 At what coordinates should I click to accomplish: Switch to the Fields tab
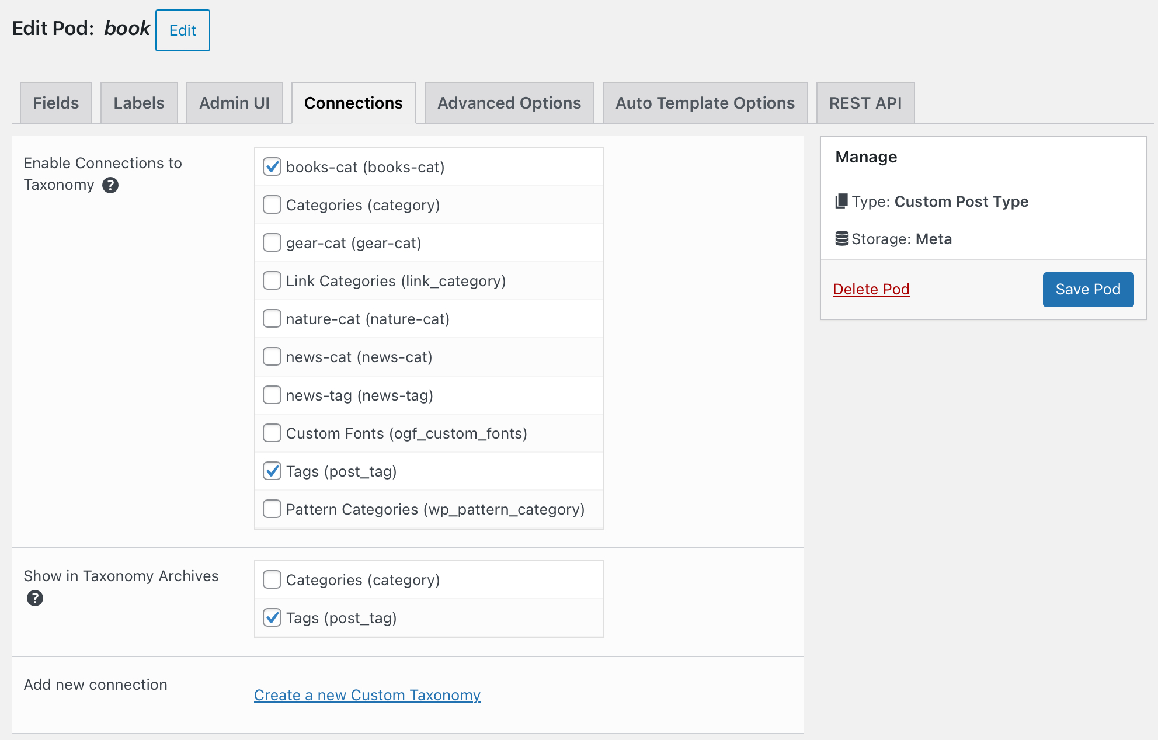(x=56, y=103)
